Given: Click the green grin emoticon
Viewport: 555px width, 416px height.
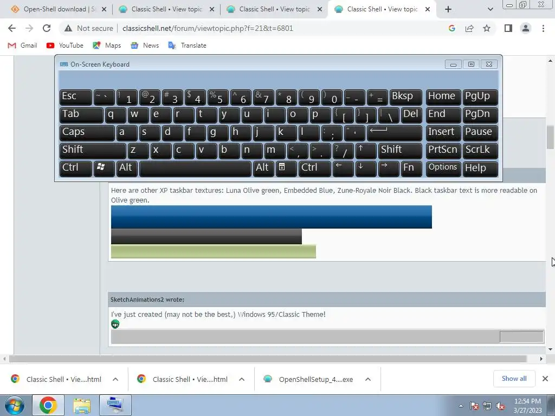Looking at the screenshot, I should (x=115, y=324).
